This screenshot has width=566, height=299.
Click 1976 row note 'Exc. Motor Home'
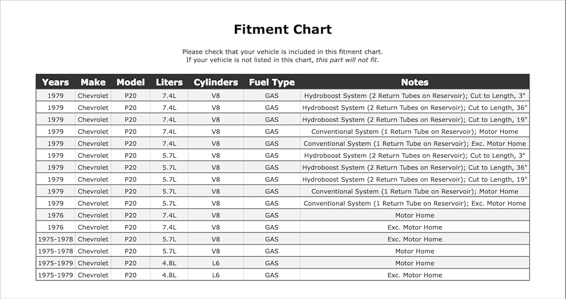[x=415, y=227]
